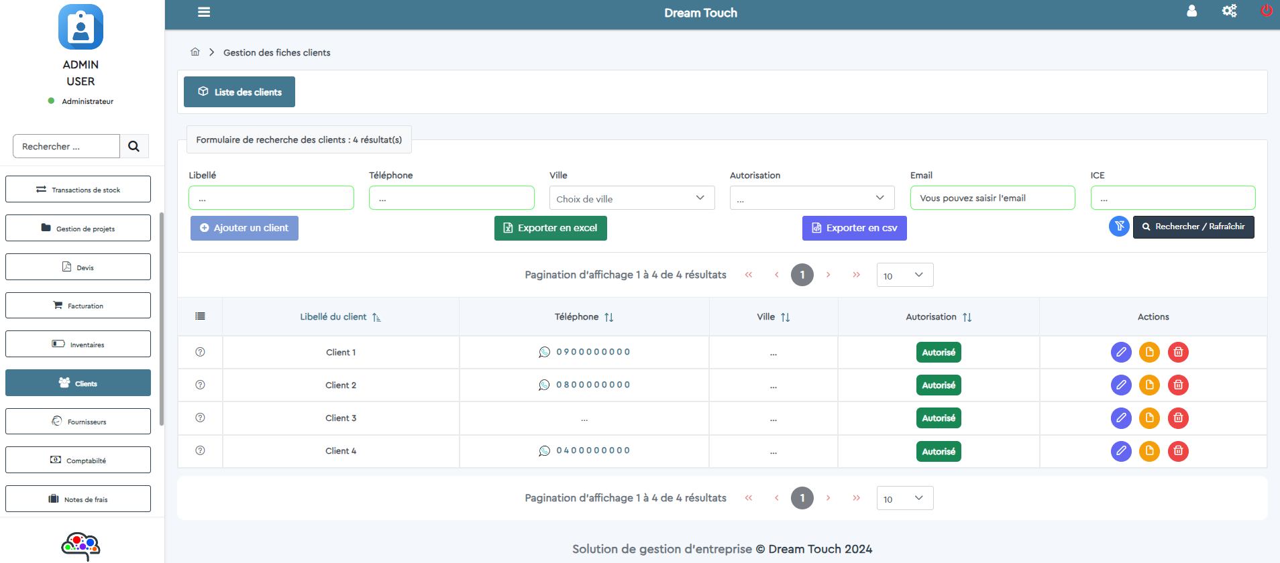Click into the Email input field
This screenshot has width=1280, height=563.
pos(993,198)
